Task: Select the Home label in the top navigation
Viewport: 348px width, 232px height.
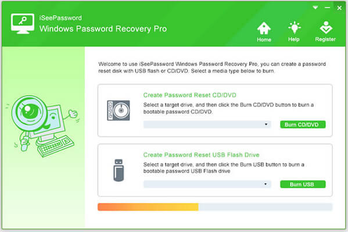Action: click(264, 40)
